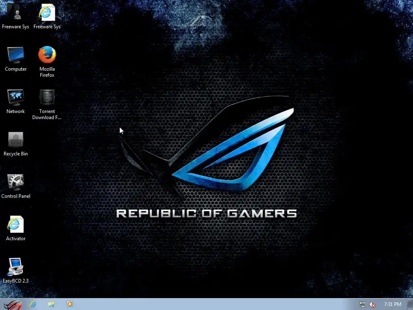Open Windows Explorer from the taskbar

pos(51,304)
